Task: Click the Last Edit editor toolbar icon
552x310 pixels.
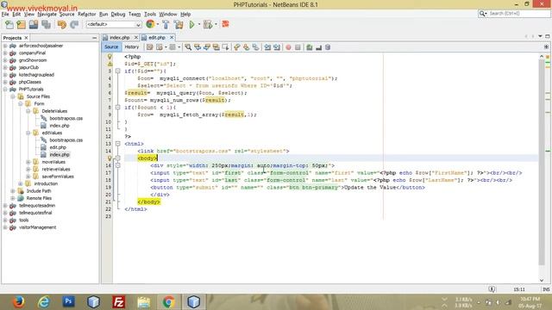Action: click(149, 47)
